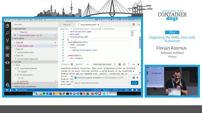202x113 pixels.
Task: Open notifications bell in status bar
Action: [137, 90]
